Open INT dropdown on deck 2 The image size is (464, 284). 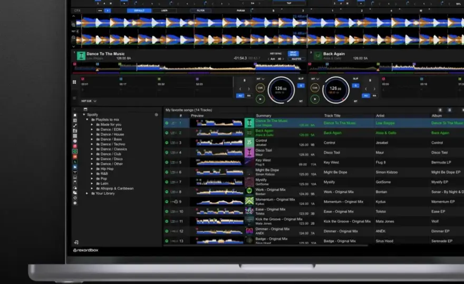coord(315,79)
